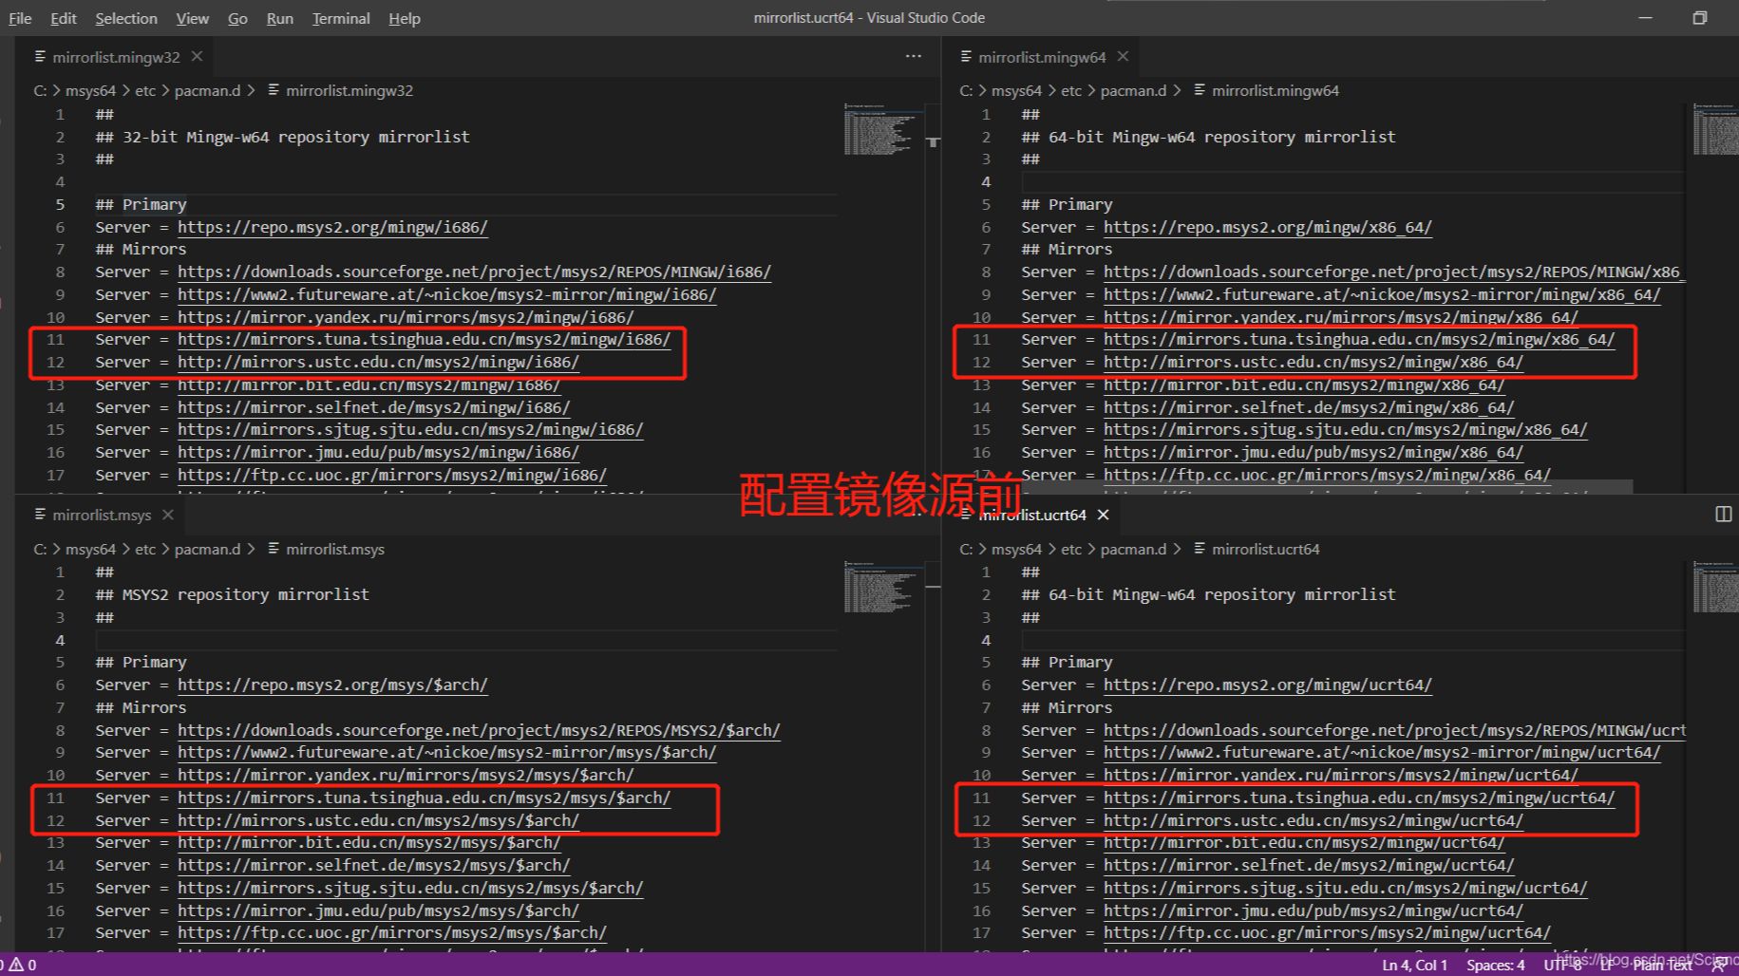Follow the mirror.selfnet.de mingw/i686 link
The width and height of the screenshot is (1739, 976).
coord(373,407)
